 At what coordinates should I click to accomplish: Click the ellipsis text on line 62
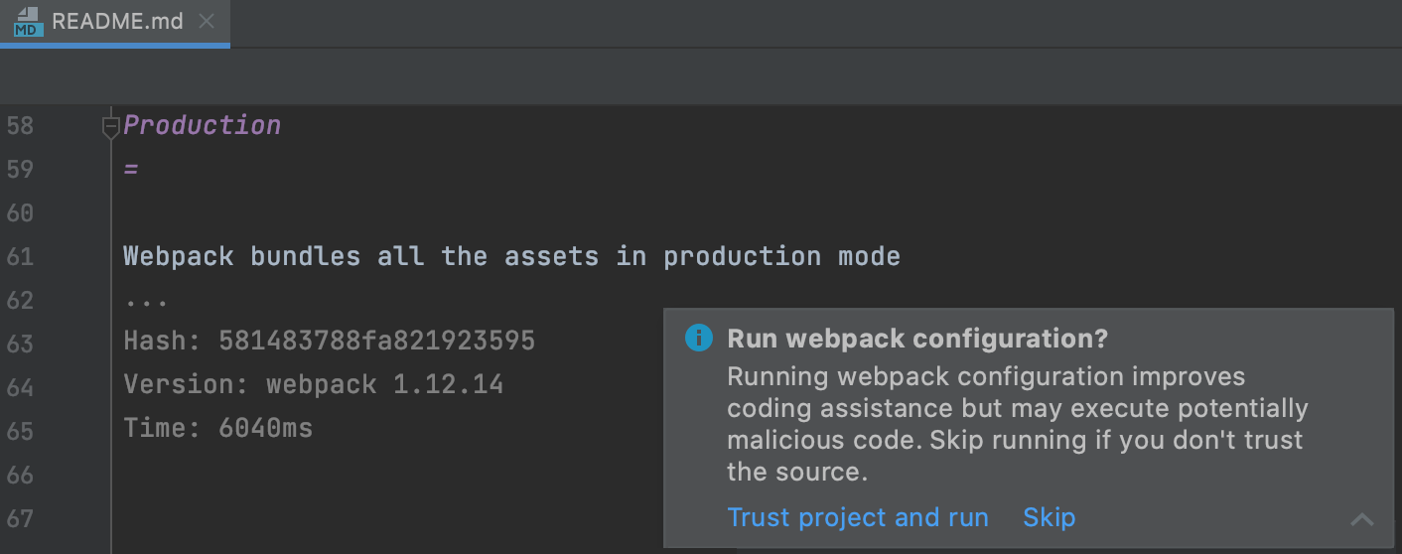pos(146,300)
